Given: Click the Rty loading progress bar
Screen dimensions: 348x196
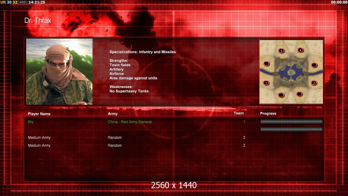Looking at the screenshot, I should (x=291, y=122).
